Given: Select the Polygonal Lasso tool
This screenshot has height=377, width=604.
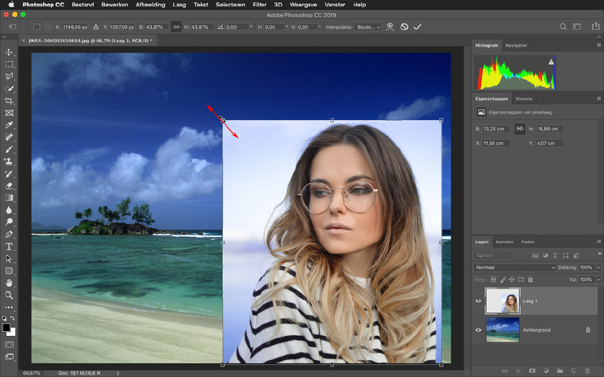Looking at the screenshot, I should (x=9, y=77).
